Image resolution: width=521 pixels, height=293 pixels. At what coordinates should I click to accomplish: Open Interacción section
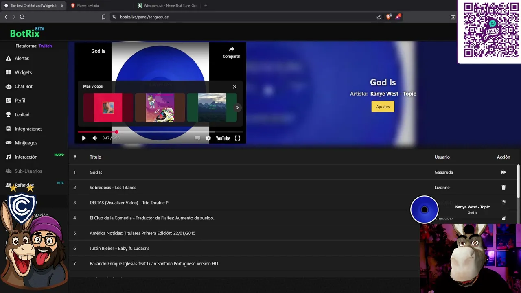pyautogui.click(x=26, y=157)
